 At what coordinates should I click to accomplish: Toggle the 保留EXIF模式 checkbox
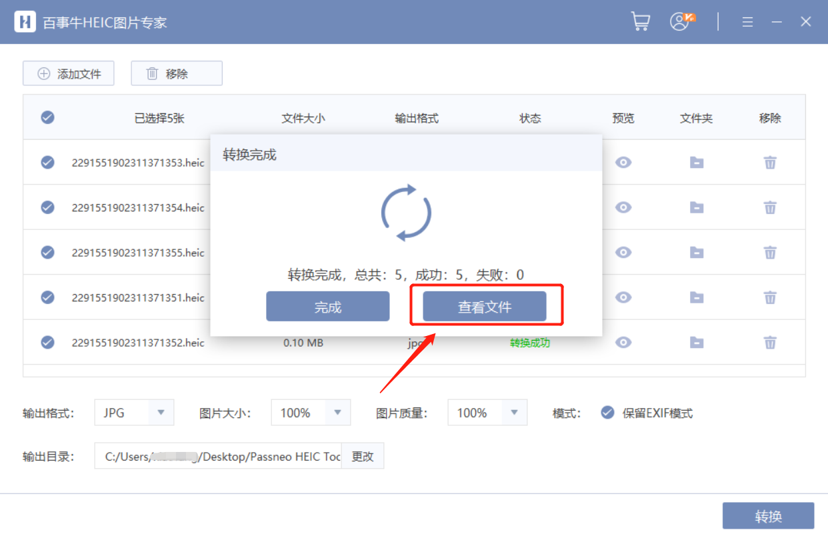coord(607,413)
